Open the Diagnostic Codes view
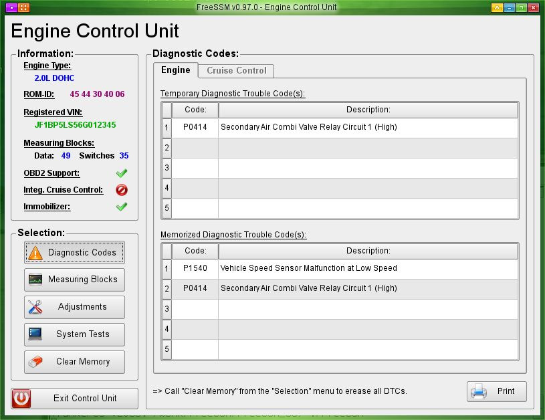The width and height of the screenshot is (545, 420). tap(74, 253)
